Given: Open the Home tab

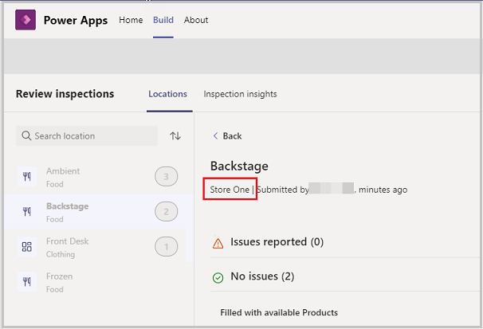Looking at the screenshot, I should click(131, 20).
